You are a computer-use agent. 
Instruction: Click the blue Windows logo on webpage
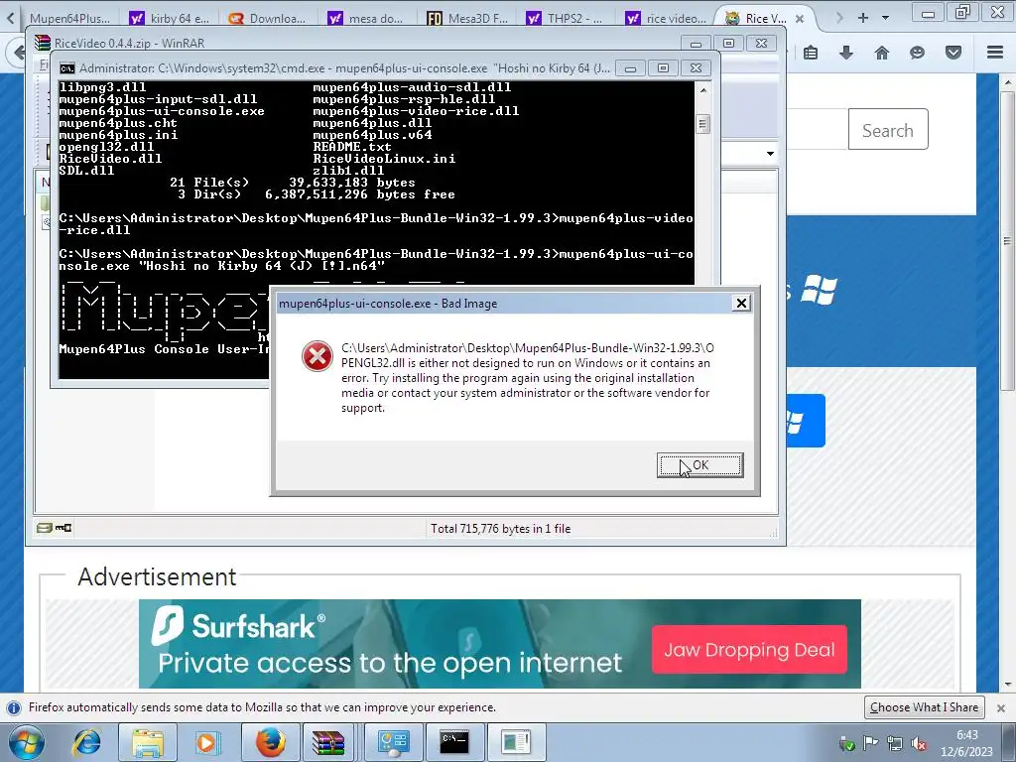819,290
